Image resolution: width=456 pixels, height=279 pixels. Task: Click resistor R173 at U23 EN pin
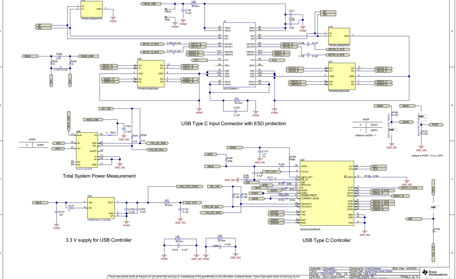point(71,207)
